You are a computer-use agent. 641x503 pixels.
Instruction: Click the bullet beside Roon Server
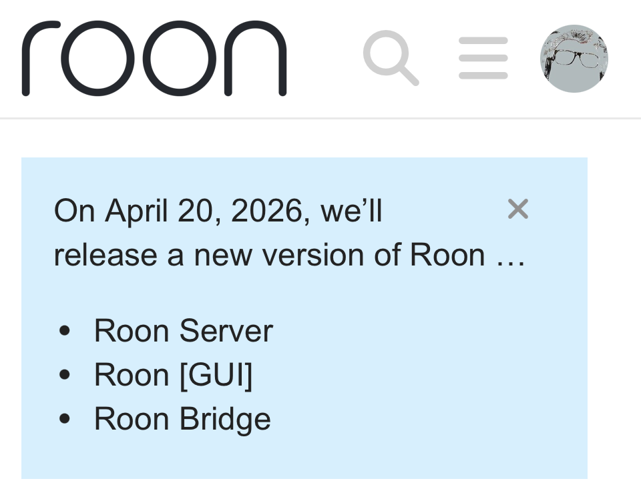(x=65, y=330)
